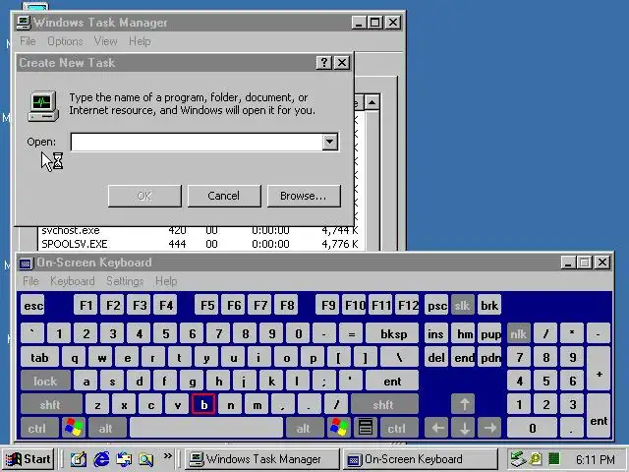This screenshot has width=629, height=472.
Task: Toggle the nlk num lock key
Action: point(518,333)
